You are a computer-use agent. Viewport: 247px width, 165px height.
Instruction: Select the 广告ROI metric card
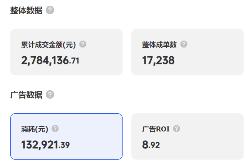click(x=187, y=136)
